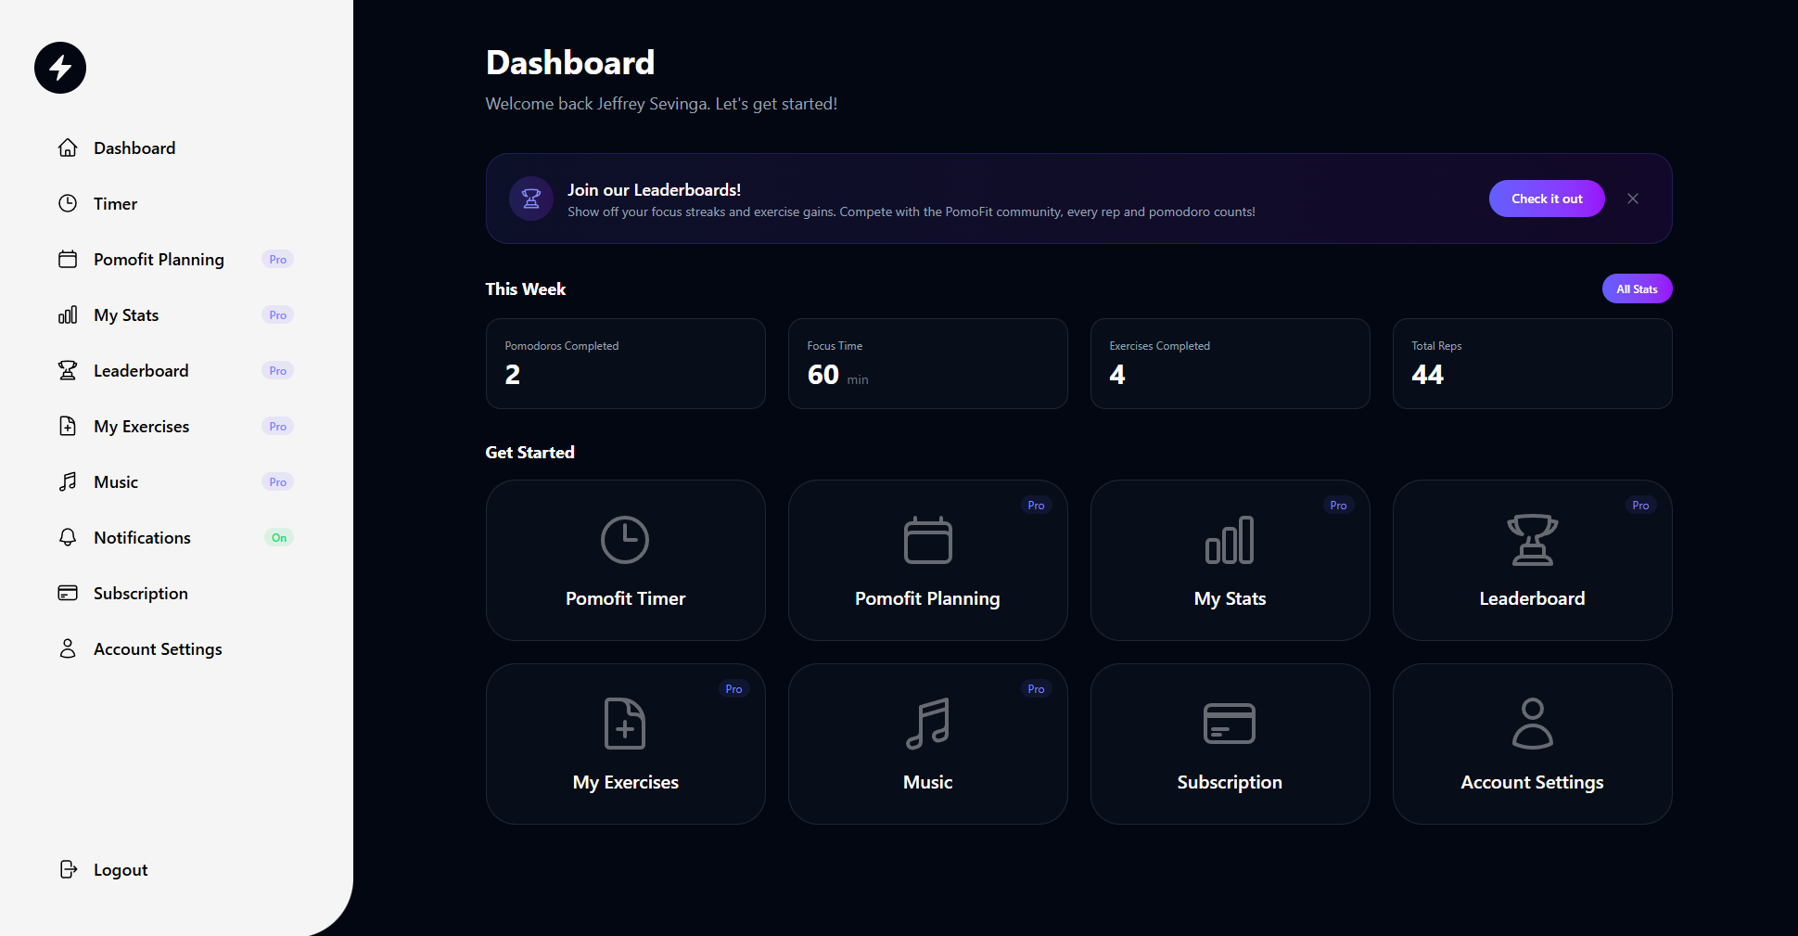Click Pro badge next to sidebar Leaderboard

pyautogui.click(x=277, y=371)
